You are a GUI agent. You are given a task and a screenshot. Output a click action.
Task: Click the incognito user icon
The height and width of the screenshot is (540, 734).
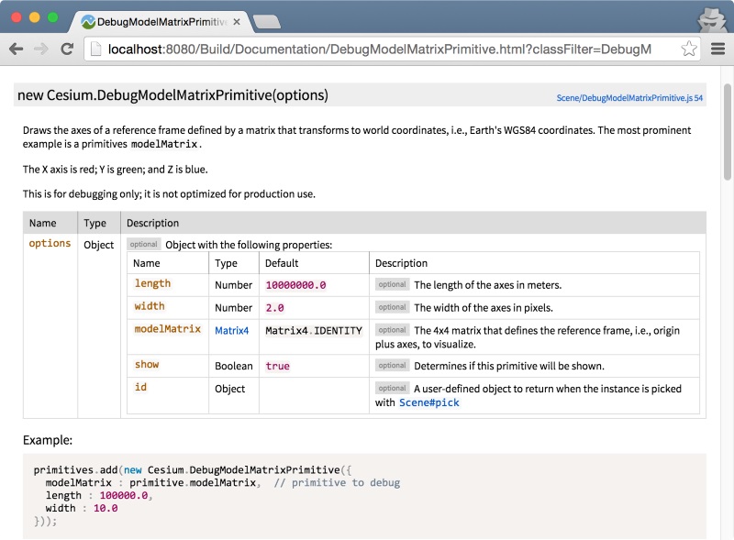[x=711, y=18]
